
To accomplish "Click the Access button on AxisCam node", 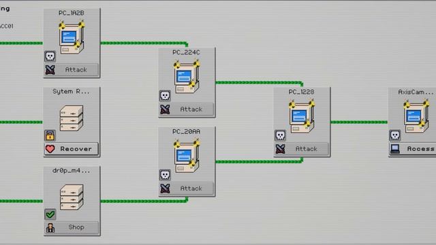I will click(413, 149).
